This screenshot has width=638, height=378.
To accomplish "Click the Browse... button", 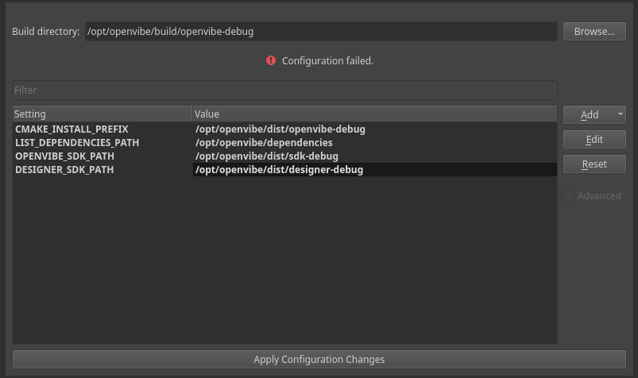I will click(x=594, y=32).
